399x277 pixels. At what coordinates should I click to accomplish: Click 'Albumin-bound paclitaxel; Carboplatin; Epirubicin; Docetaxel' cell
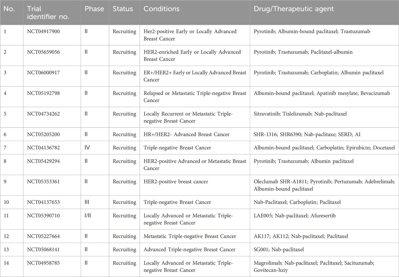coord(324,148)
